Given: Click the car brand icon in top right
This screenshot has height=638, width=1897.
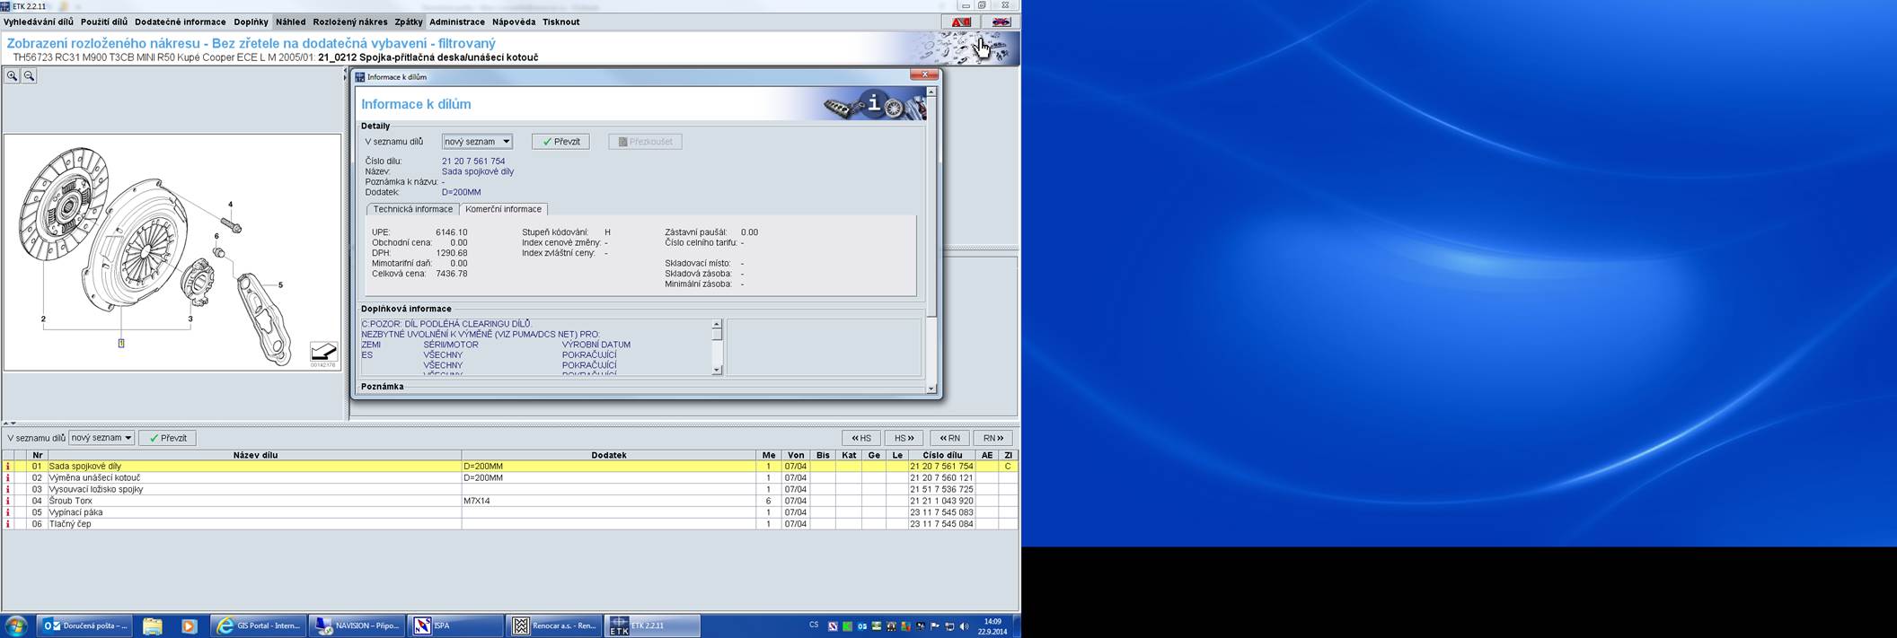Looking at the screenshot, I should click(1001, 22).
